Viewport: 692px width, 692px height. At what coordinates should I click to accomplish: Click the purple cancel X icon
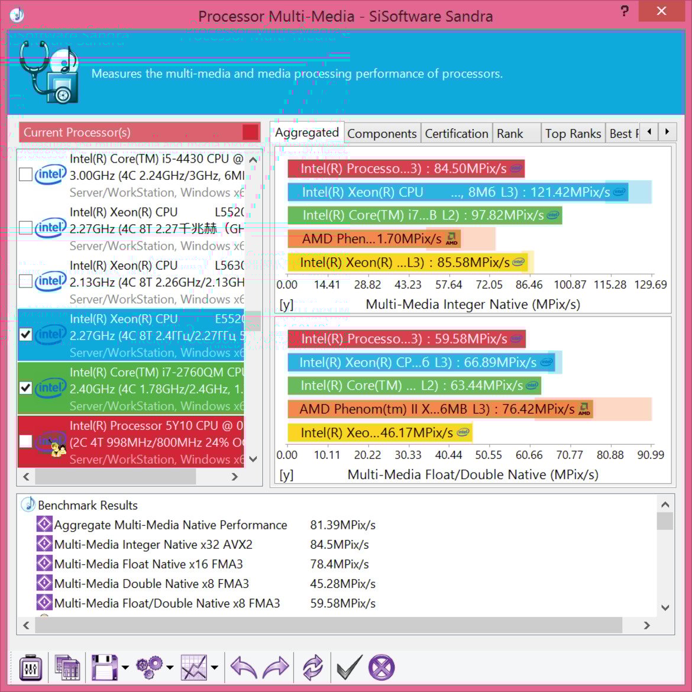pyautogui.click(x=381, y=667)
